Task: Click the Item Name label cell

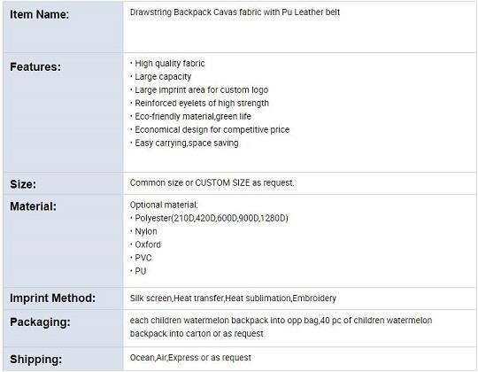Action: point(63,27)
